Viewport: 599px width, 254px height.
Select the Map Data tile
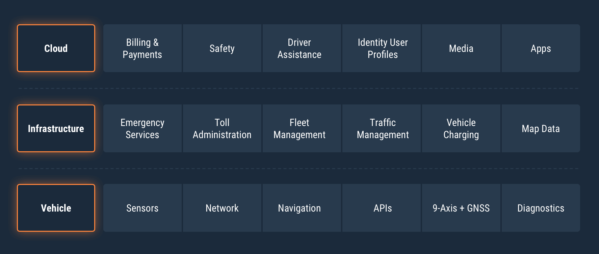[541, 128]
